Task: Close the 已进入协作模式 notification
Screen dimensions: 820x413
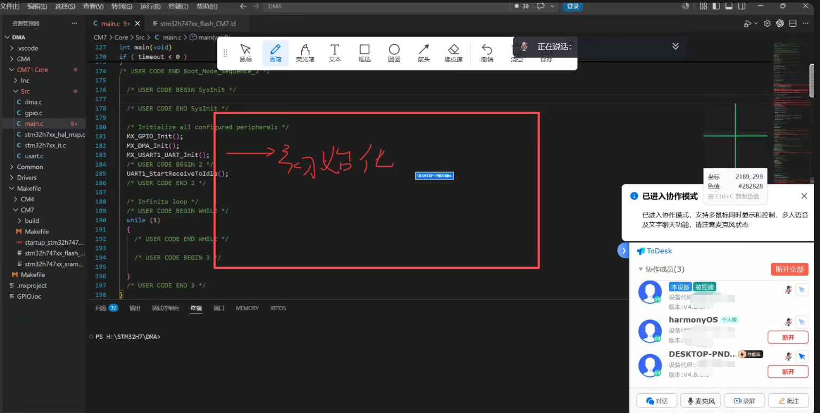Action: (804, 196)
